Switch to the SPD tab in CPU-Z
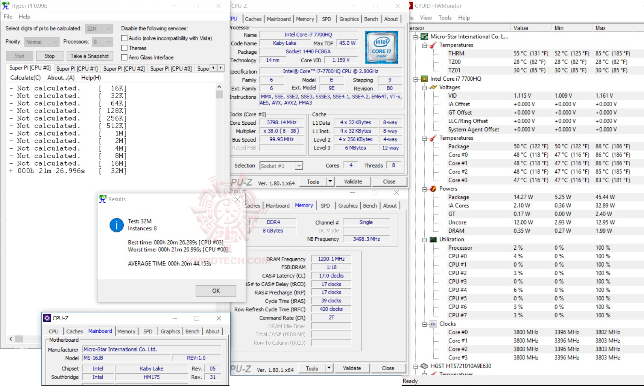Screen dimensions: 644x386 pyautogui.click(x=327, y=19)
